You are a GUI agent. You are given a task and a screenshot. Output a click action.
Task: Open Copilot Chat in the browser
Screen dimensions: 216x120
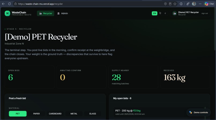click(209, 4)
